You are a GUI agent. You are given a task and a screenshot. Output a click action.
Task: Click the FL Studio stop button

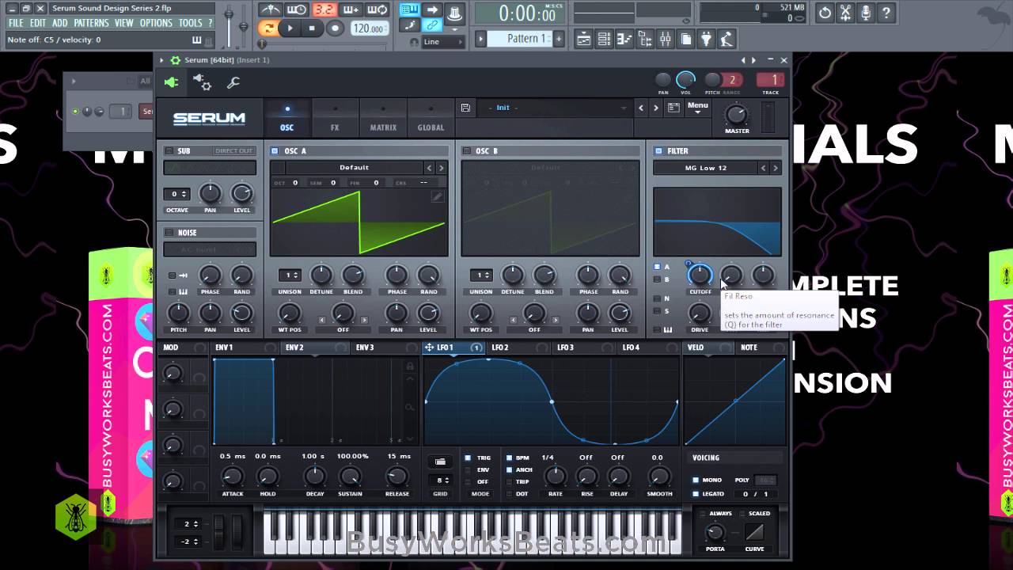pos(312,28)
